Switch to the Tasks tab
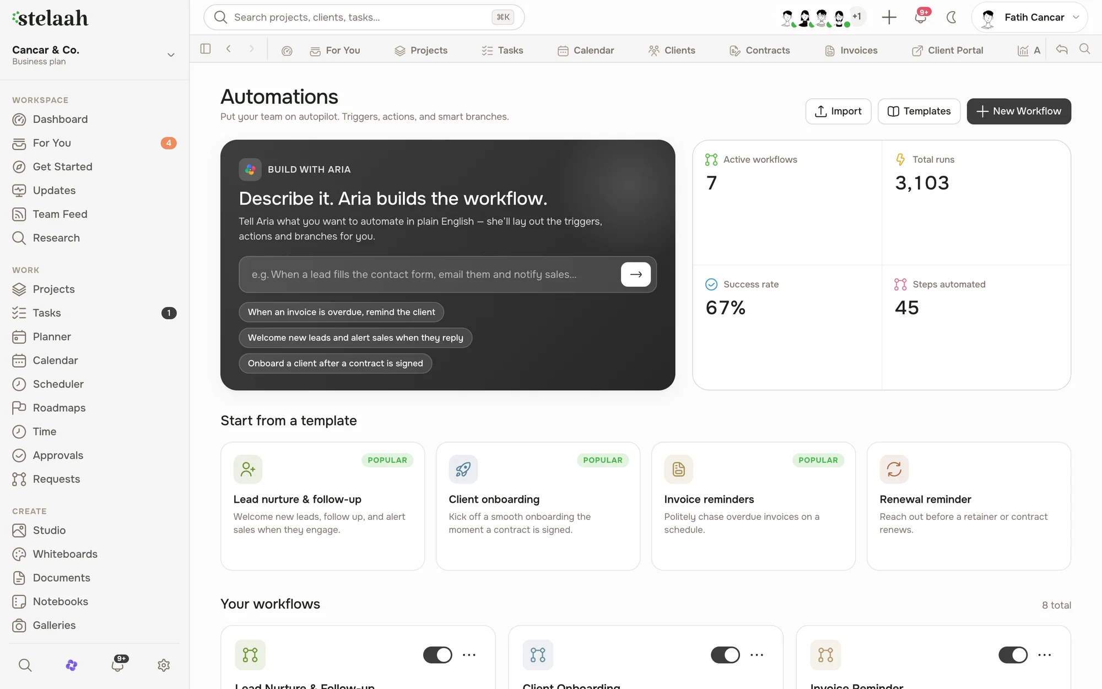Viewport: 1102px width, 689px height. coord(502,51)
